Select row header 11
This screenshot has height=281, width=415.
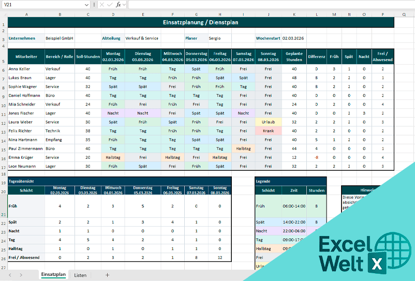click(x=4, y=113)
